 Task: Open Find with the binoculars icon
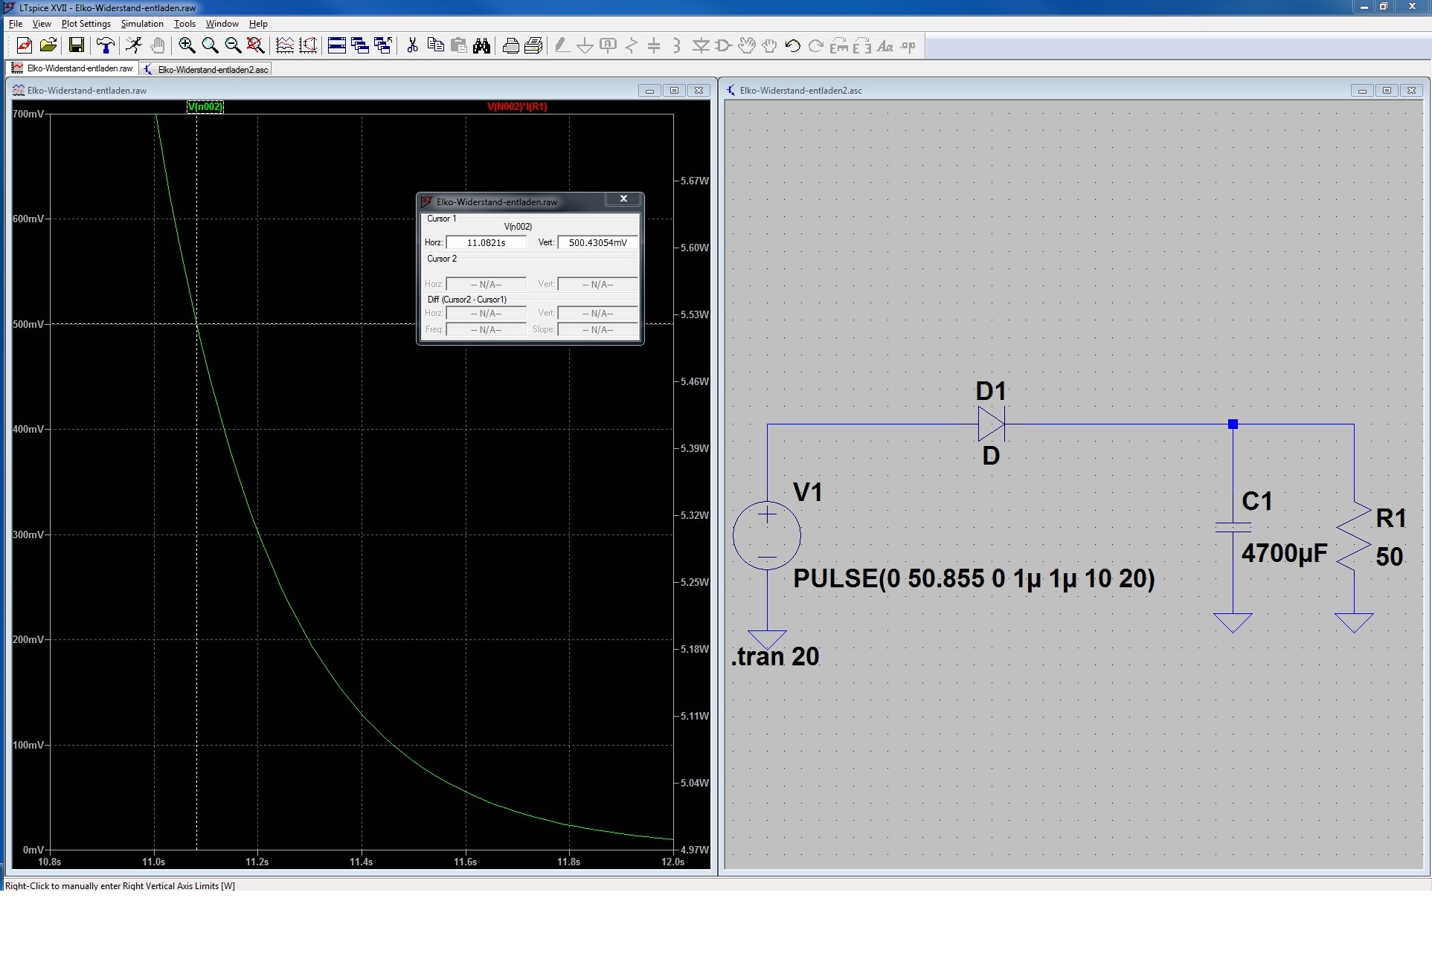pos(482,46)
